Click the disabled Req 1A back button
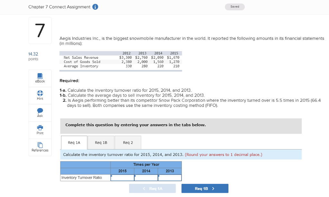Screen dimensions: 329x197 tap(152, 188)
